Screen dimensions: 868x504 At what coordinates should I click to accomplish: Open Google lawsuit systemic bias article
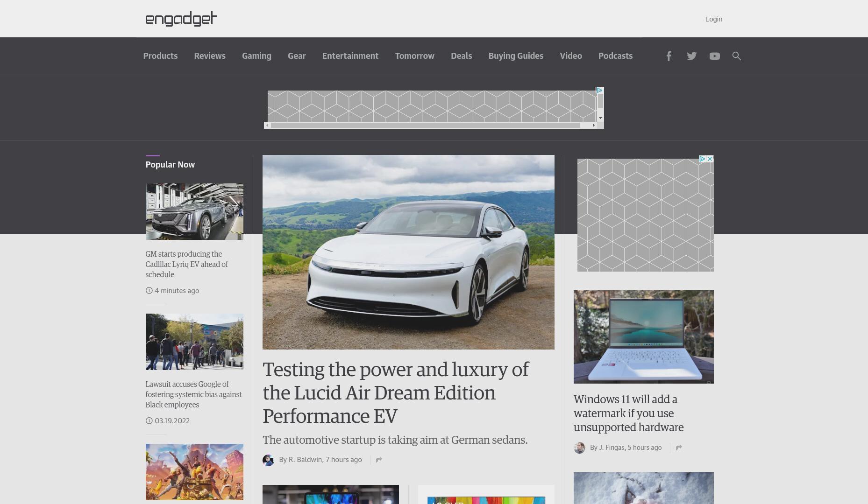193,394
